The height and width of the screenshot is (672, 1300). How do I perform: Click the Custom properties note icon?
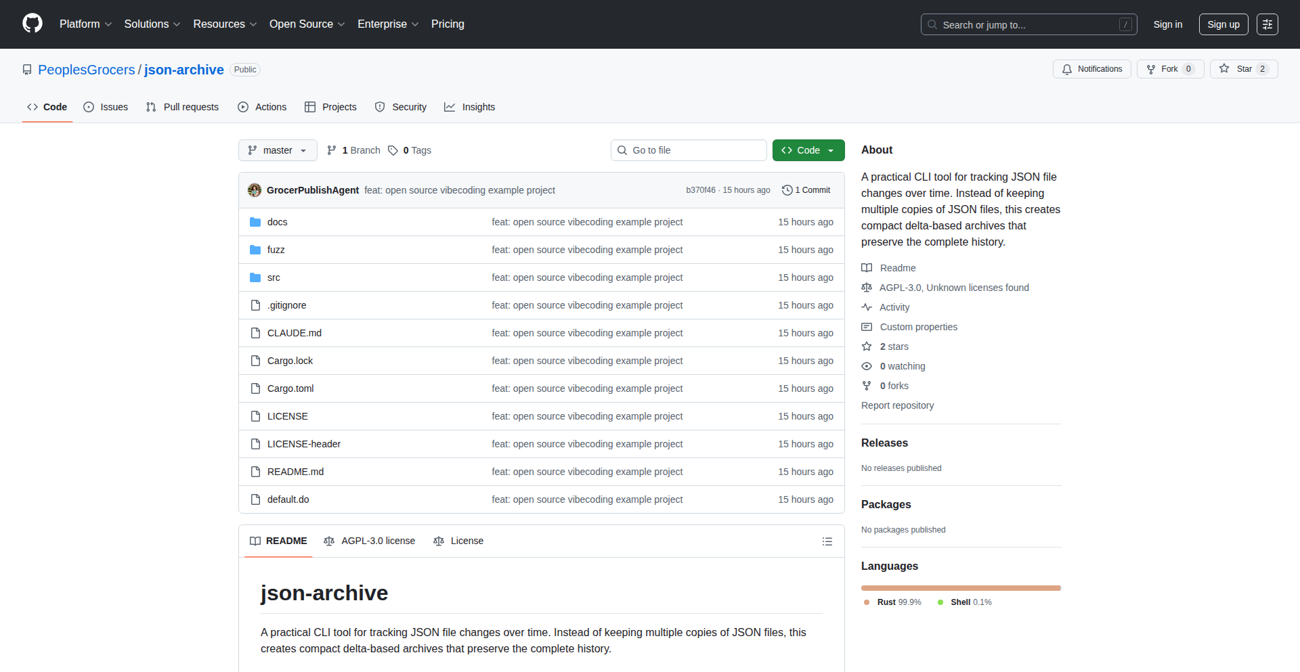867,327
